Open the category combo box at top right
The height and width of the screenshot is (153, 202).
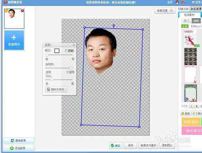196,9
